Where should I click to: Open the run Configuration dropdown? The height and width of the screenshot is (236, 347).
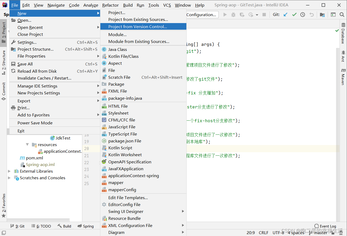(202, 15)
